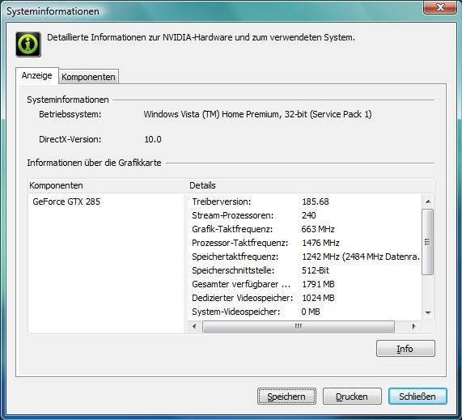Select the Treiberversion row

click(x=304, y=202)
